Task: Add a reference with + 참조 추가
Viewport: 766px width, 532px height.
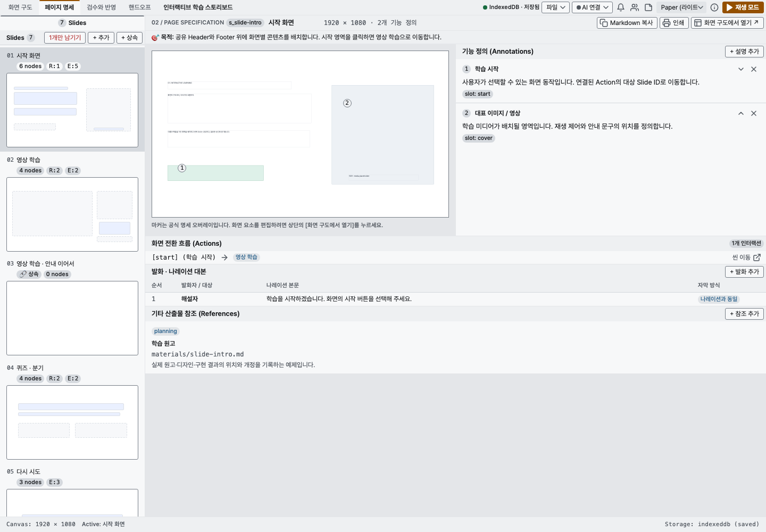Action: pyautogui.click(x=744, y=314)
